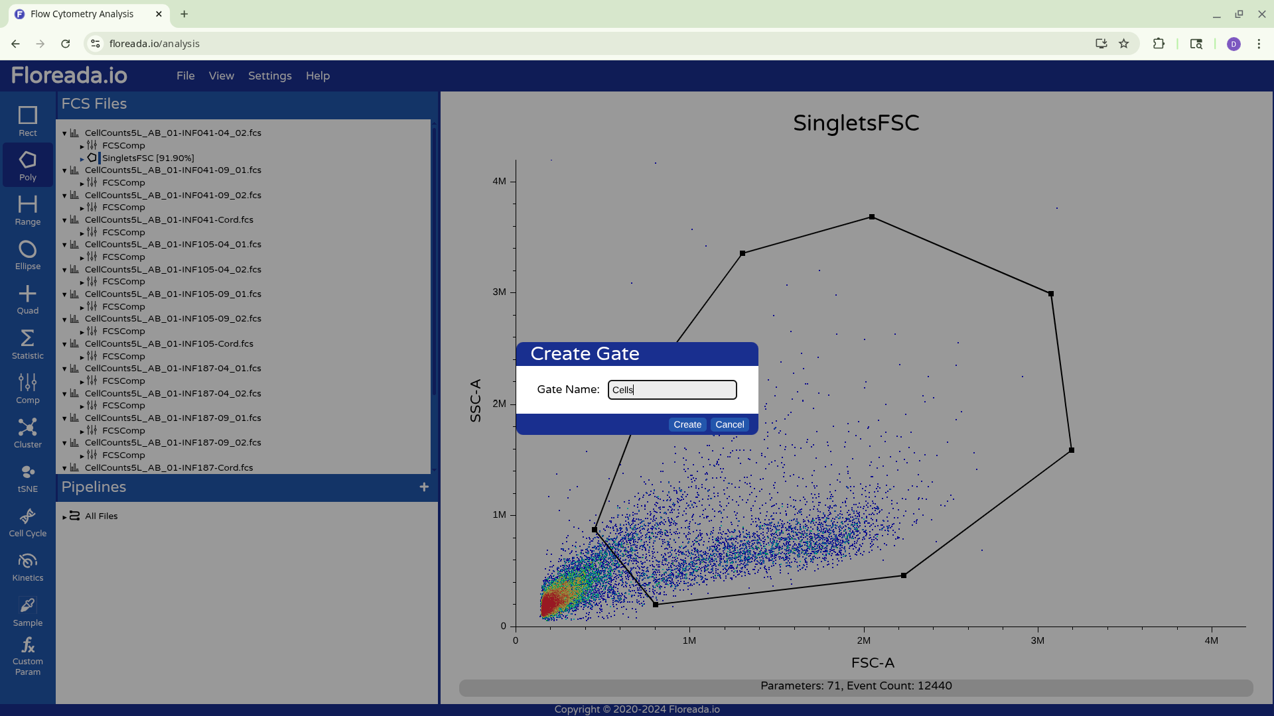Collapse CellCounts5L_AB_01-INF041-04_02.fcs tree node
Screen dimensions: 1274x716
point(64,133)
